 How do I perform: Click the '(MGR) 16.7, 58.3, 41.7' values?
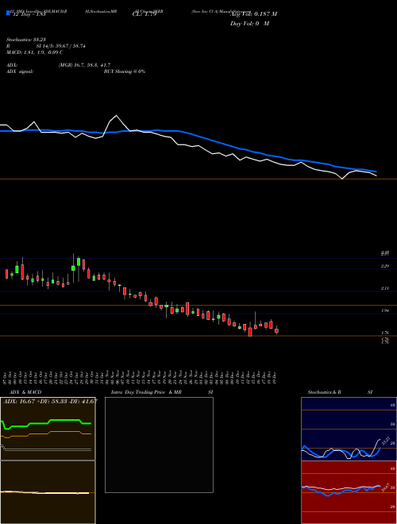pyautogui.click(x=84, y=65)
